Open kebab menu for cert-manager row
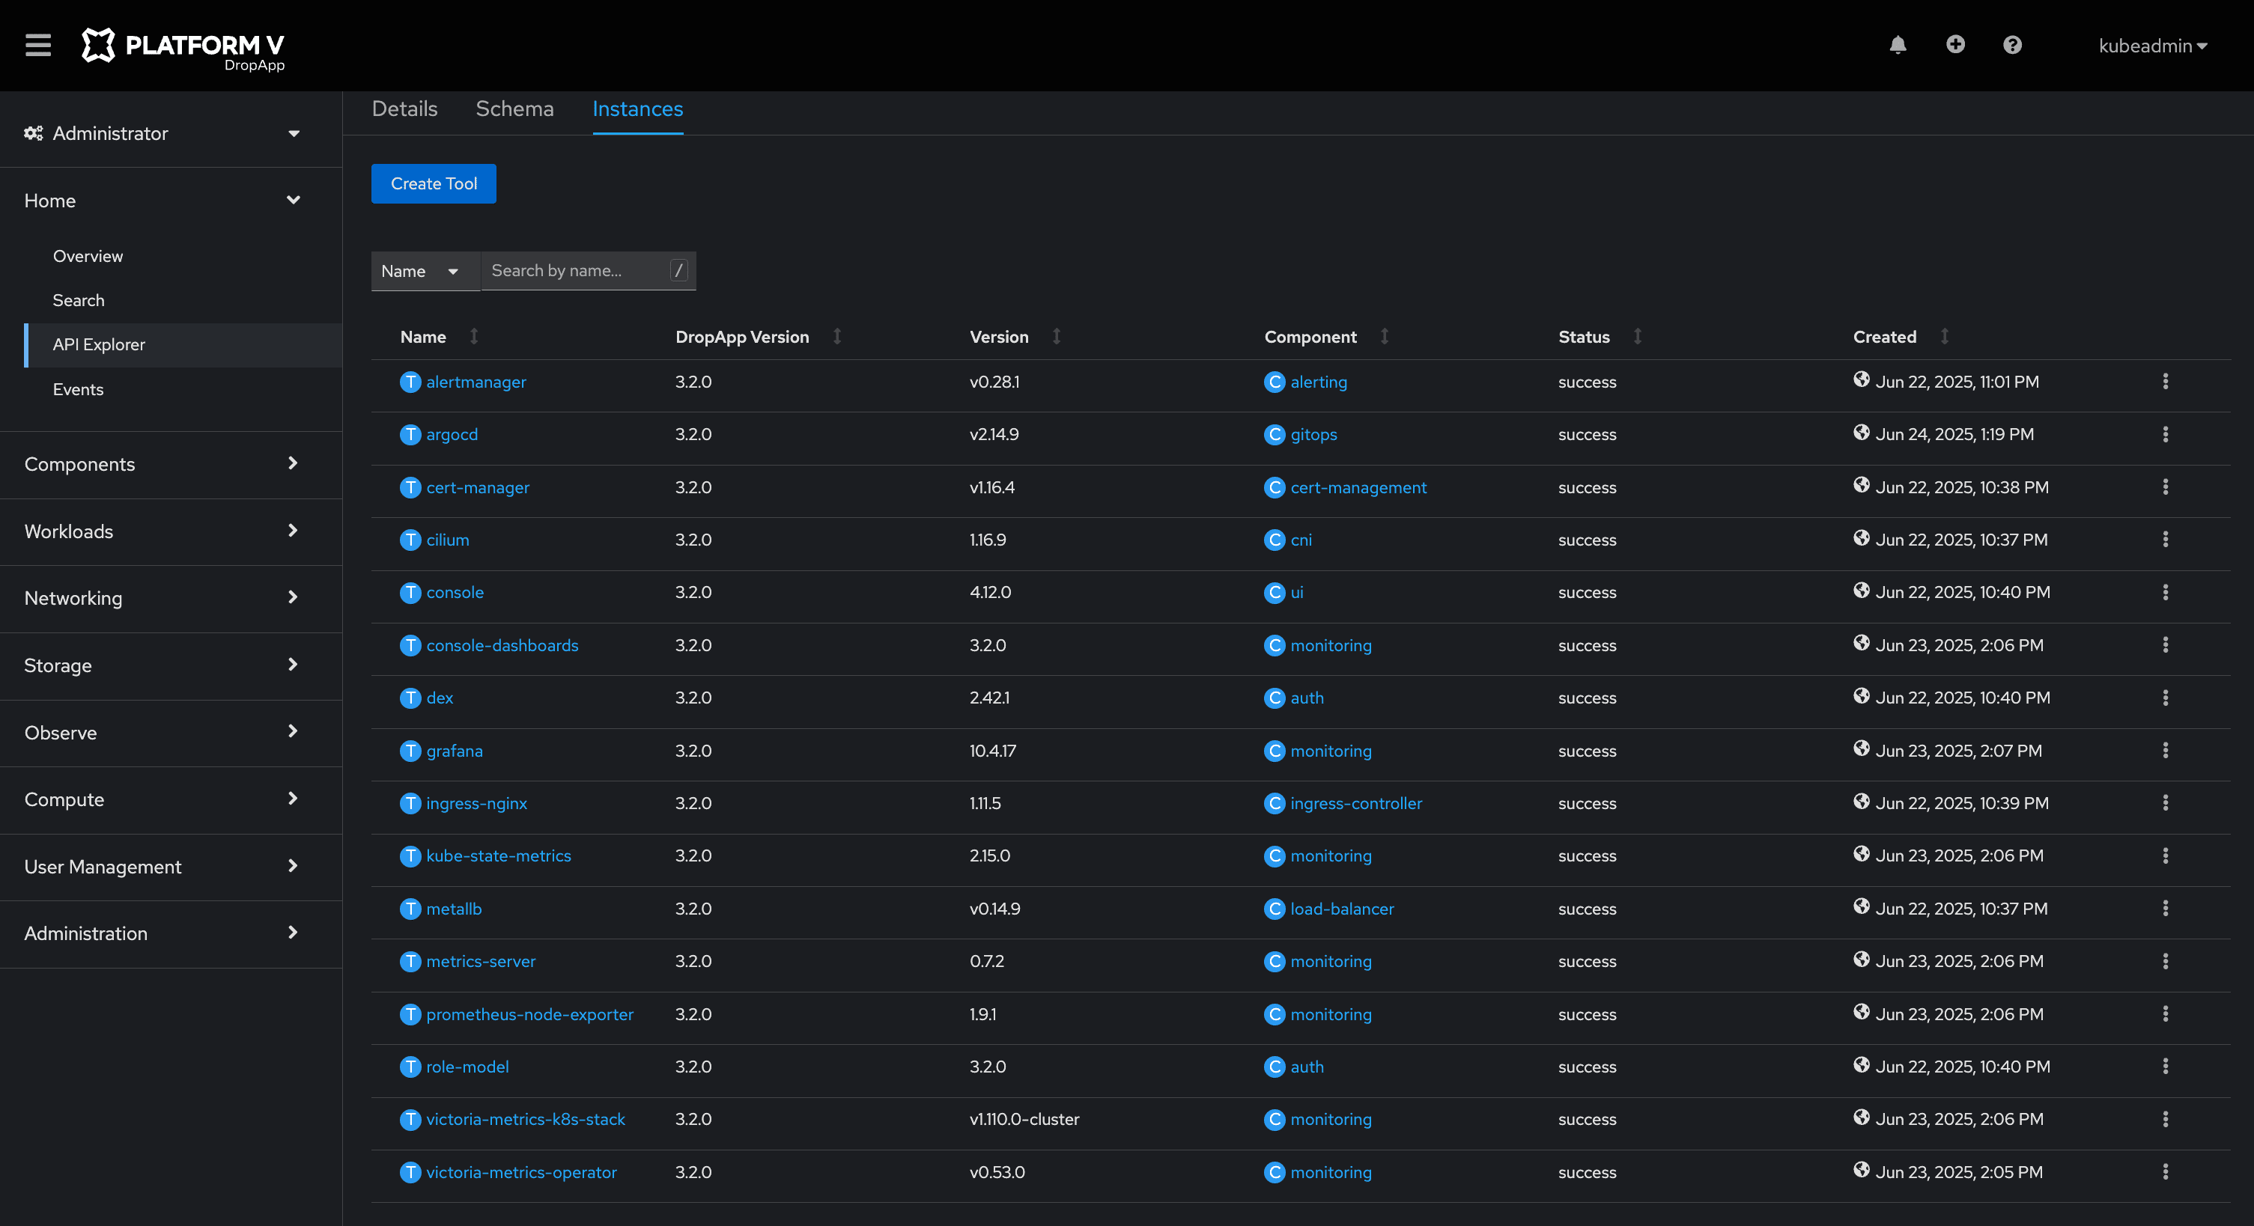This screenshot has width=2254, height=1226. pyautogui.click(x=2165, y=487)
